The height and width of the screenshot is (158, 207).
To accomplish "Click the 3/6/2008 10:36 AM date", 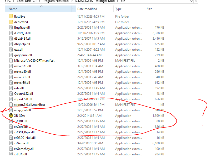I will click(90, 143).
